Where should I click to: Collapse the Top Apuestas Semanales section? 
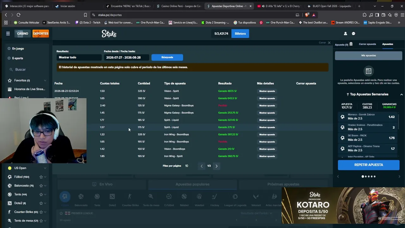402,94
